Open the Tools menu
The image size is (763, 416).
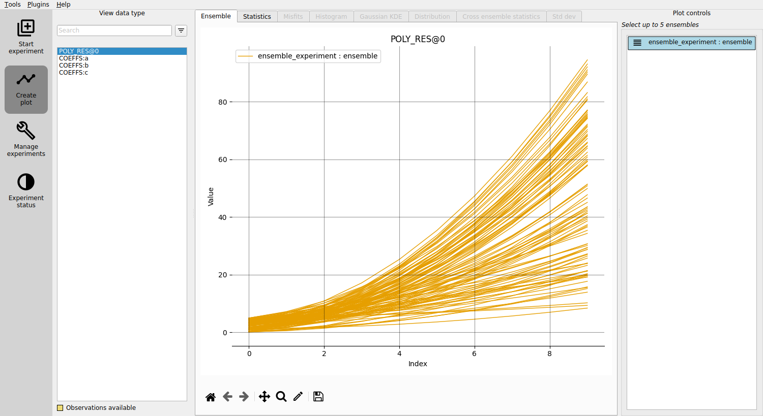pyautogui.click(x=12, y=5)
